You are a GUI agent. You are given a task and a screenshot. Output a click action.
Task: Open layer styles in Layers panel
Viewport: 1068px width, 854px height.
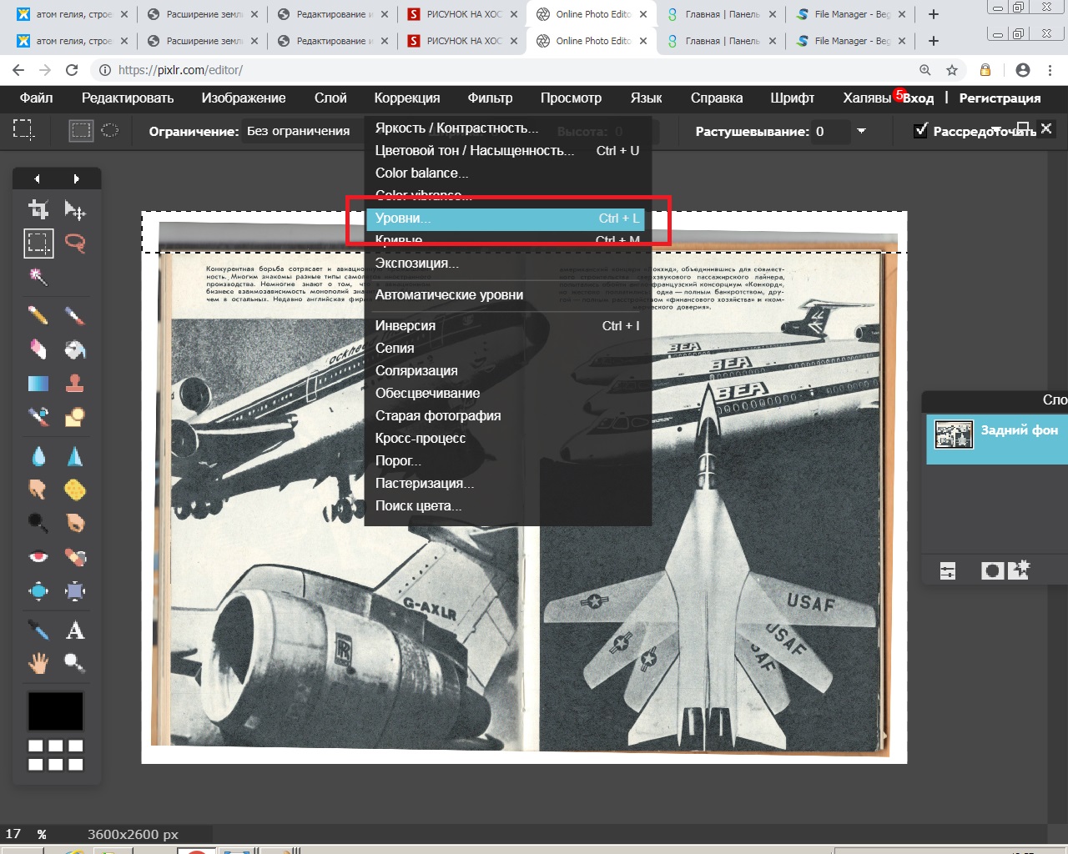click(1019, 570)
